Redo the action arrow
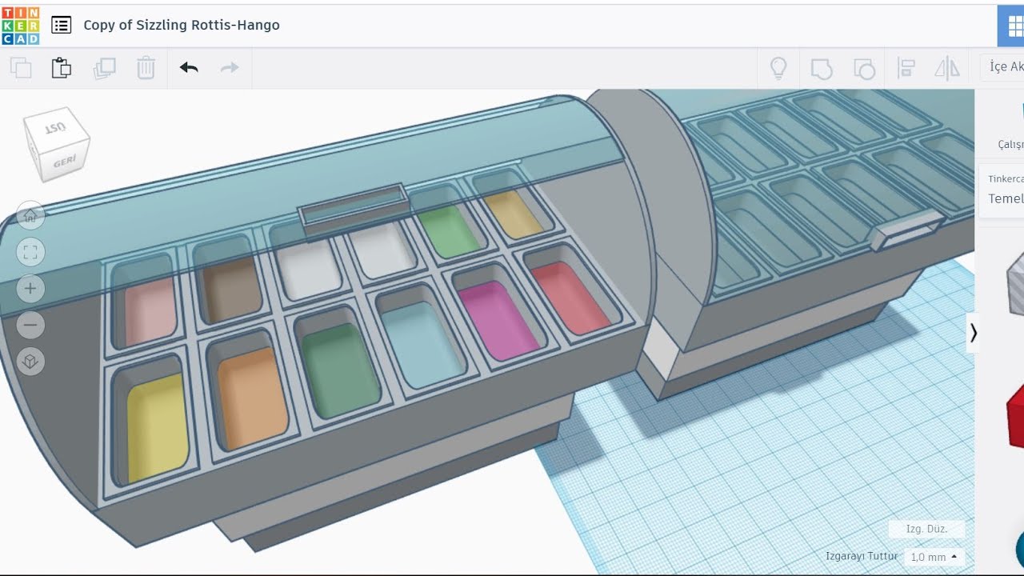The width and height of the screenshot is (1024, 576). [230, 68]
